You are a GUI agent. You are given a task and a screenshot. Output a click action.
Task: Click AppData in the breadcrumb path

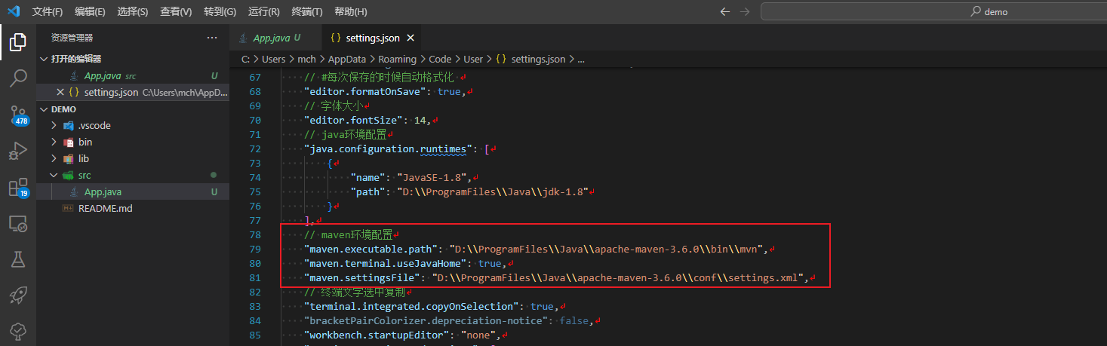pyautogui.click(x=347, y=59)
